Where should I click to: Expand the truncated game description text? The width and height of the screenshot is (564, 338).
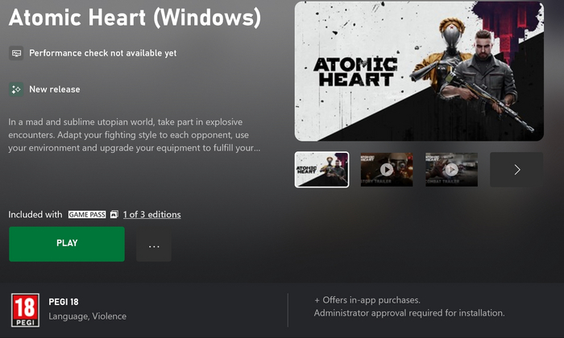tap(135, 135)
